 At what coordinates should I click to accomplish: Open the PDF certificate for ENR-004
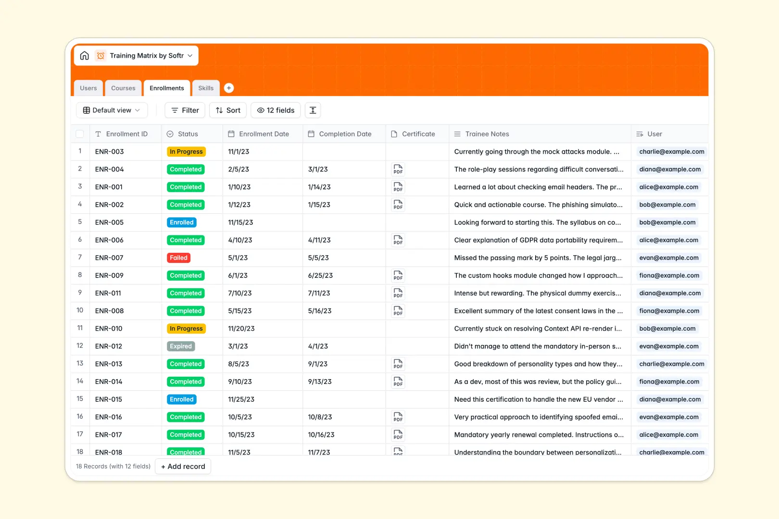click(398, 169)
